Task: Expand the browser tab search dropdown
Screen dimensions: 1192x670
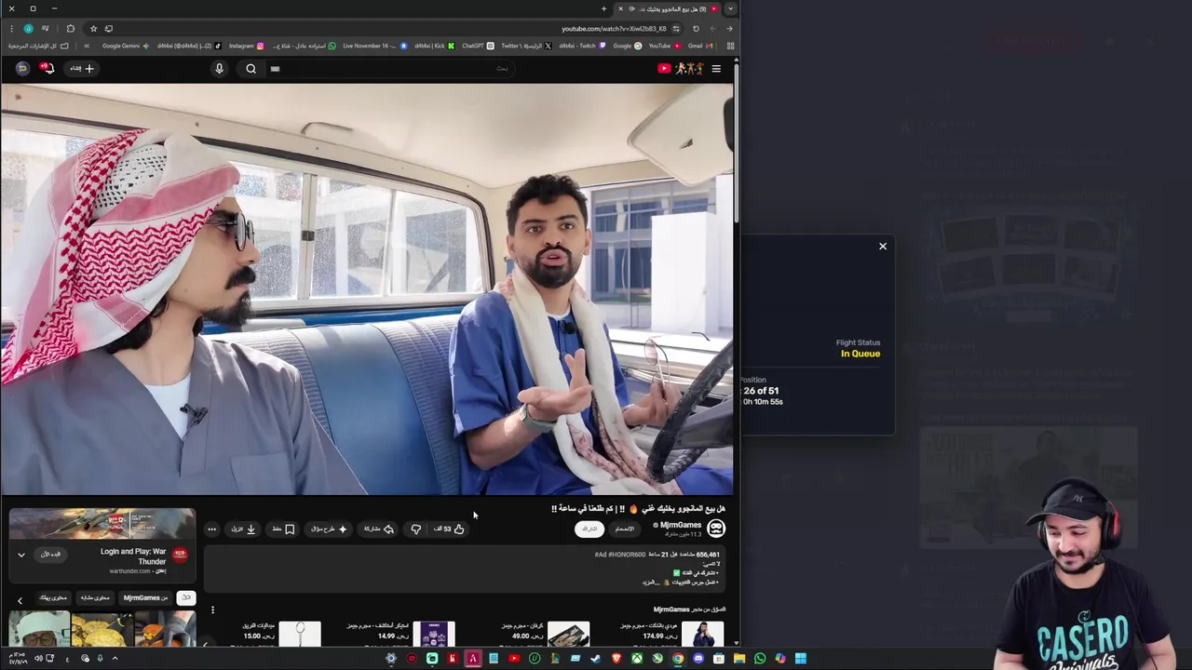Action: tap(731, 8)
